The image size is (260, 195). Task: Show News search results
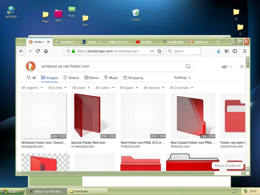coord(91,78)
